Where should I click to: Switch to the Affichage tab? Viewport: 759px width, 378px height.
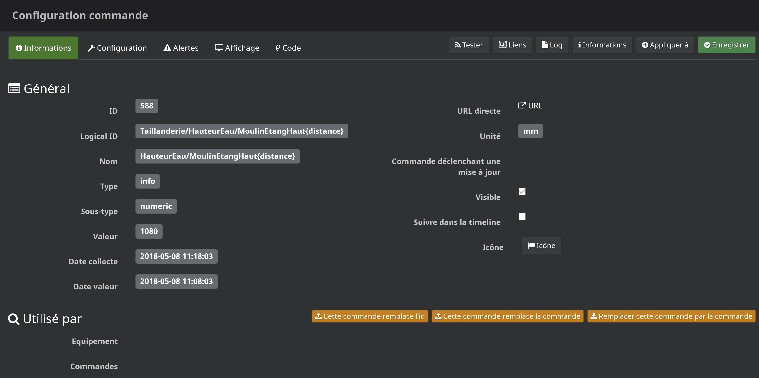point(237,48)
